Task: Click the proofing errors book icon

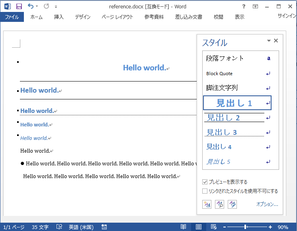Action: tap(59, 227)
